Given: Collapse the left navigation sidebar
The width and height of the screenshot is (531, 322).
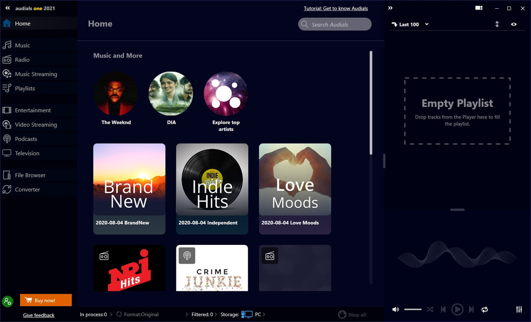Looking at the screenshot, I should [7, 8].
